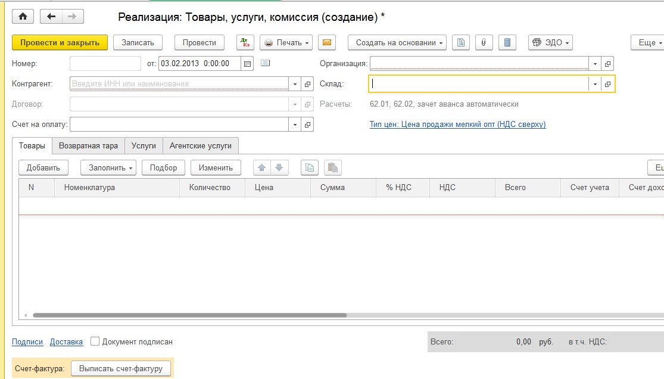The image size is (664, 379).
Task: Click % НДС column header
Action: 403,187
